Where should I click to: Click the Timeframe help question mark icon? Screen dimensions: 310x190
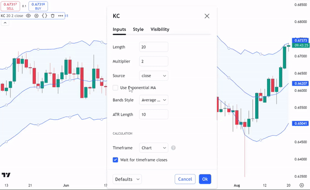tap(173, 148)
